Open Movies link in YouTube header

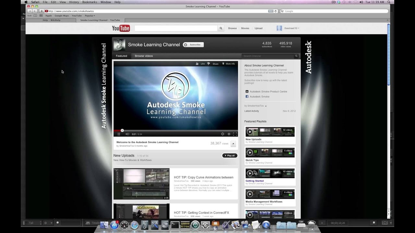(245, 28)
